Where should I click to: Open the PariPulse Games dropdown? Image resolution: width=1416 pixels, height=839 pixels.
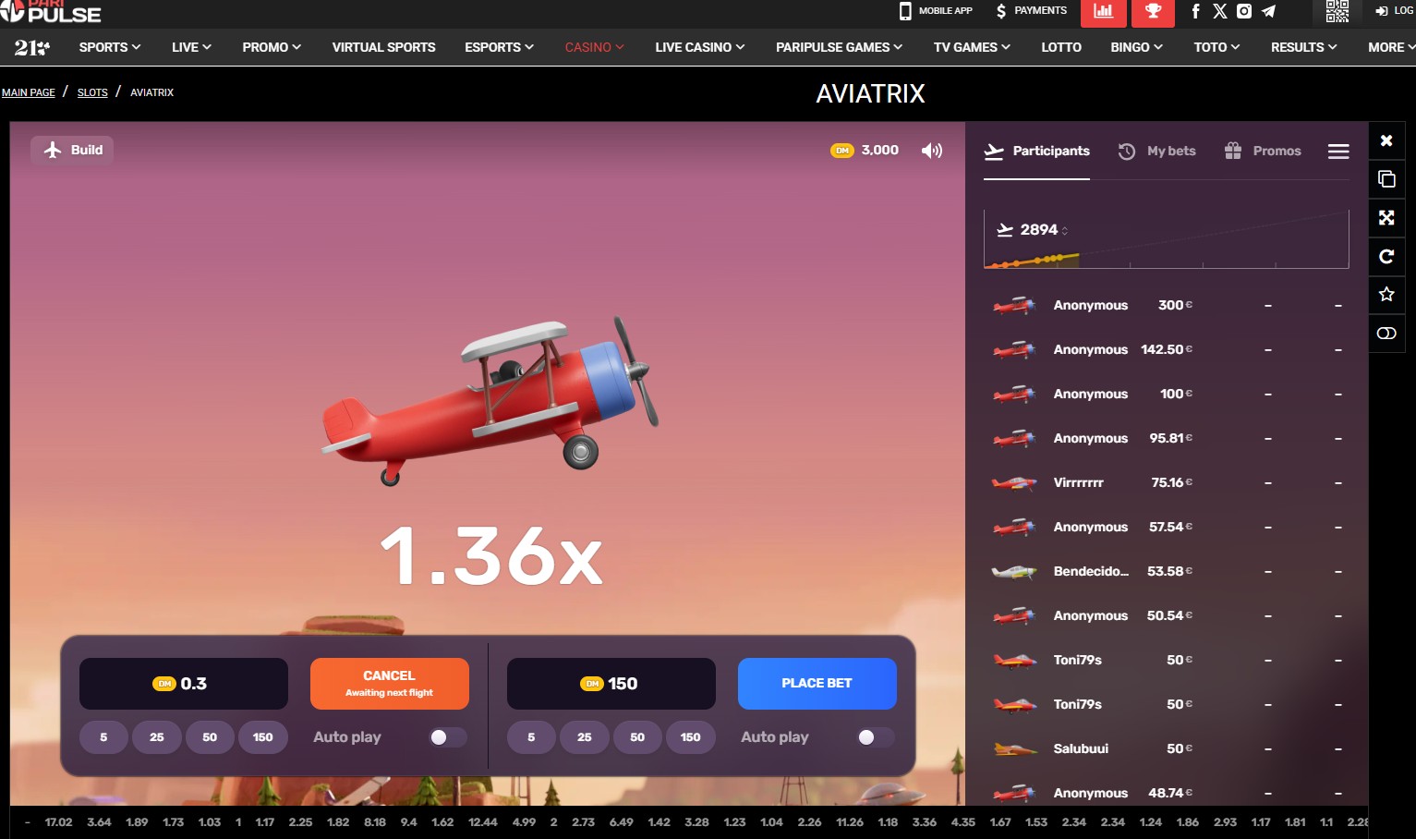(838, 47)
